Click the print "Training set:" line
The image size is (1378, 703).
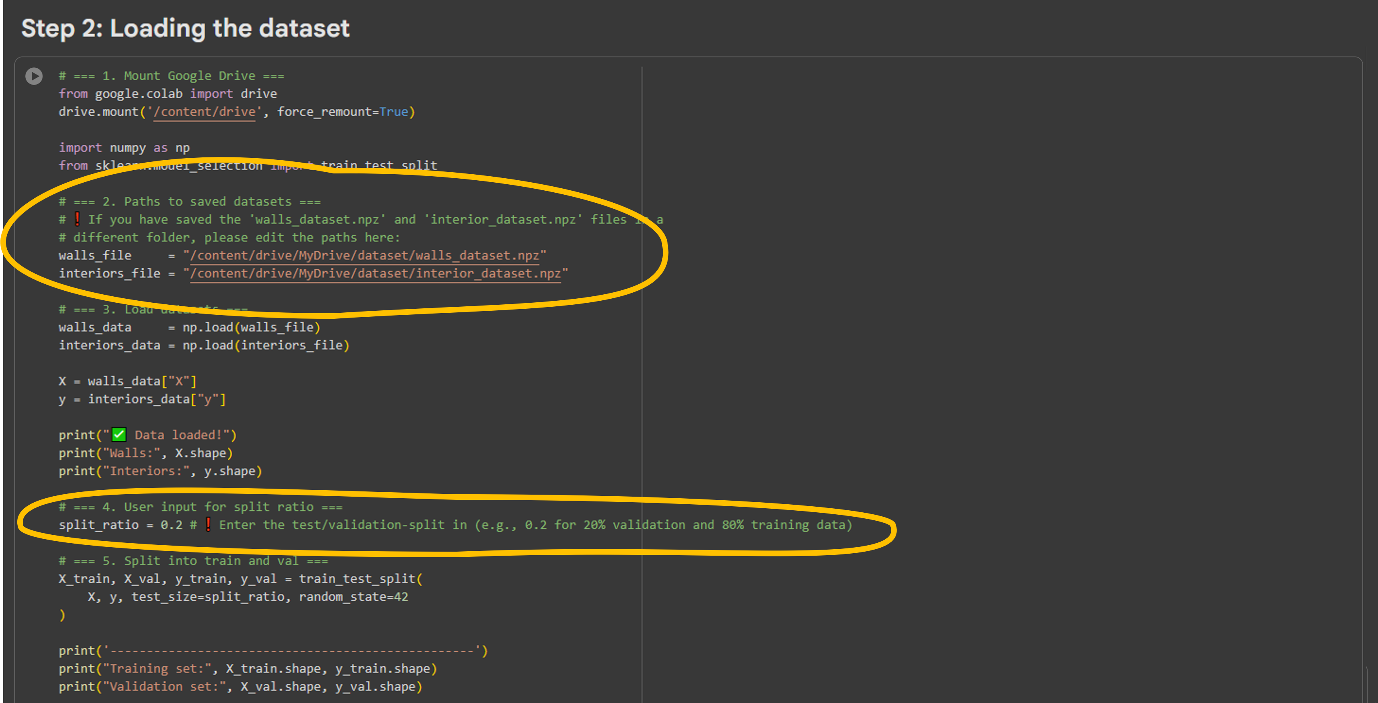tap(247, 668)
